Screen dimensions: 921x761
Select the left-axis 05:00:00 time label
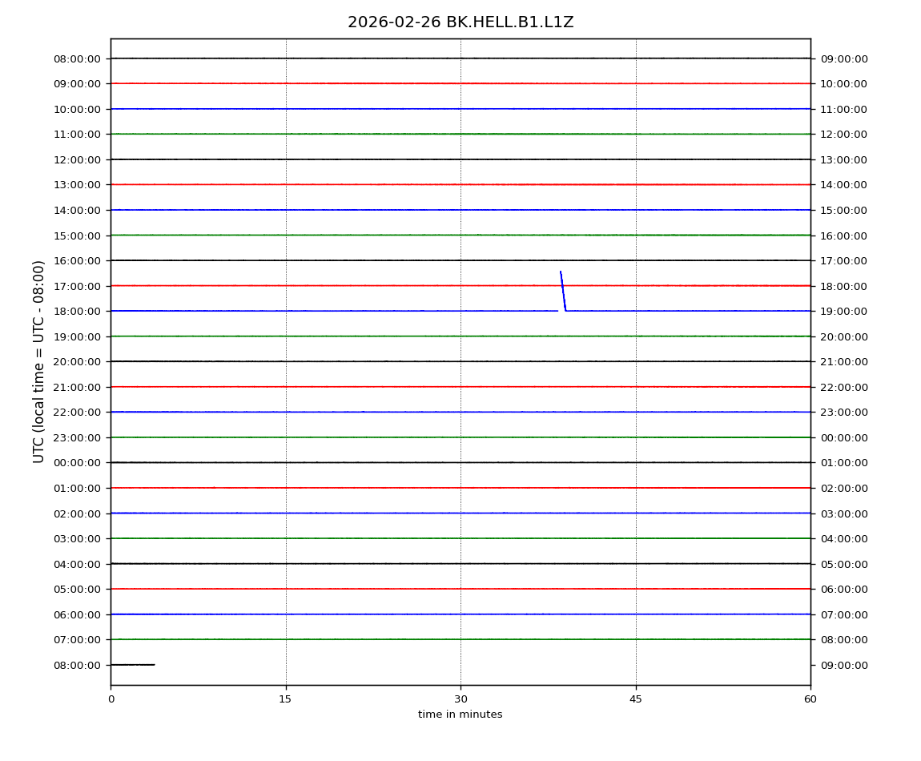pos(77,589)
